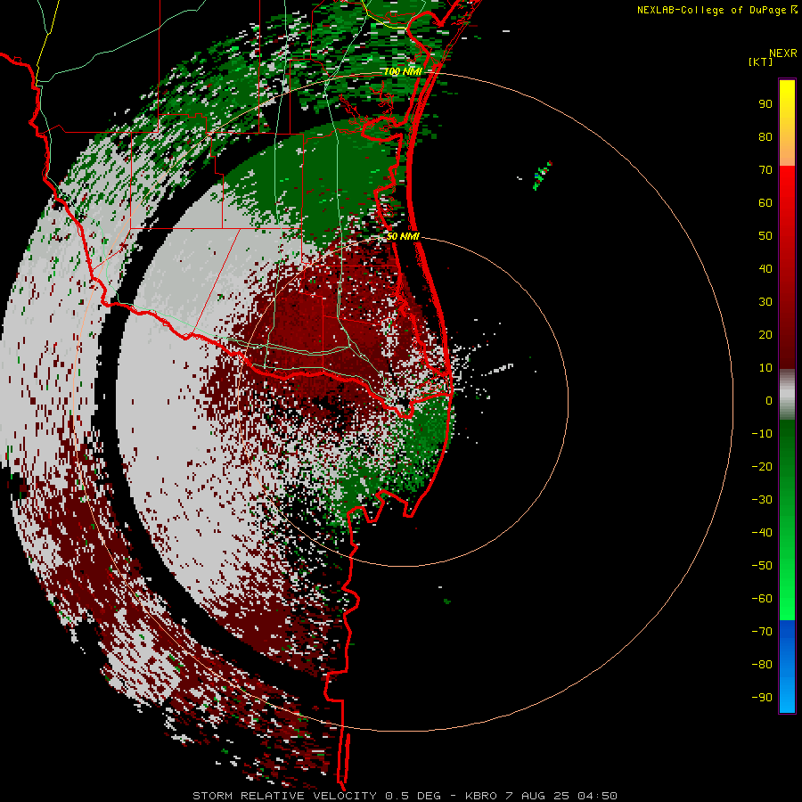Click the 40 value on the velocity scale
This screenshot has width=802, height=802.
(765, 268)
